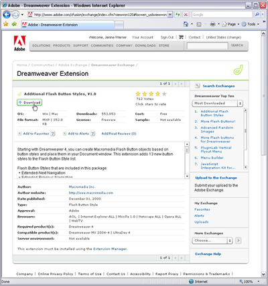Open a new blank browser tab
Viewport: 268px width, 286px height.
click(119, 25)
